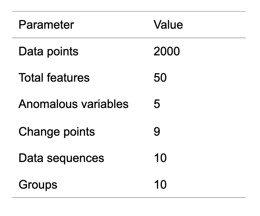Click the value 50 for Total features
The width and height of the screenshot is (260, 216).
pyautogui.click(x=160, y=78)
